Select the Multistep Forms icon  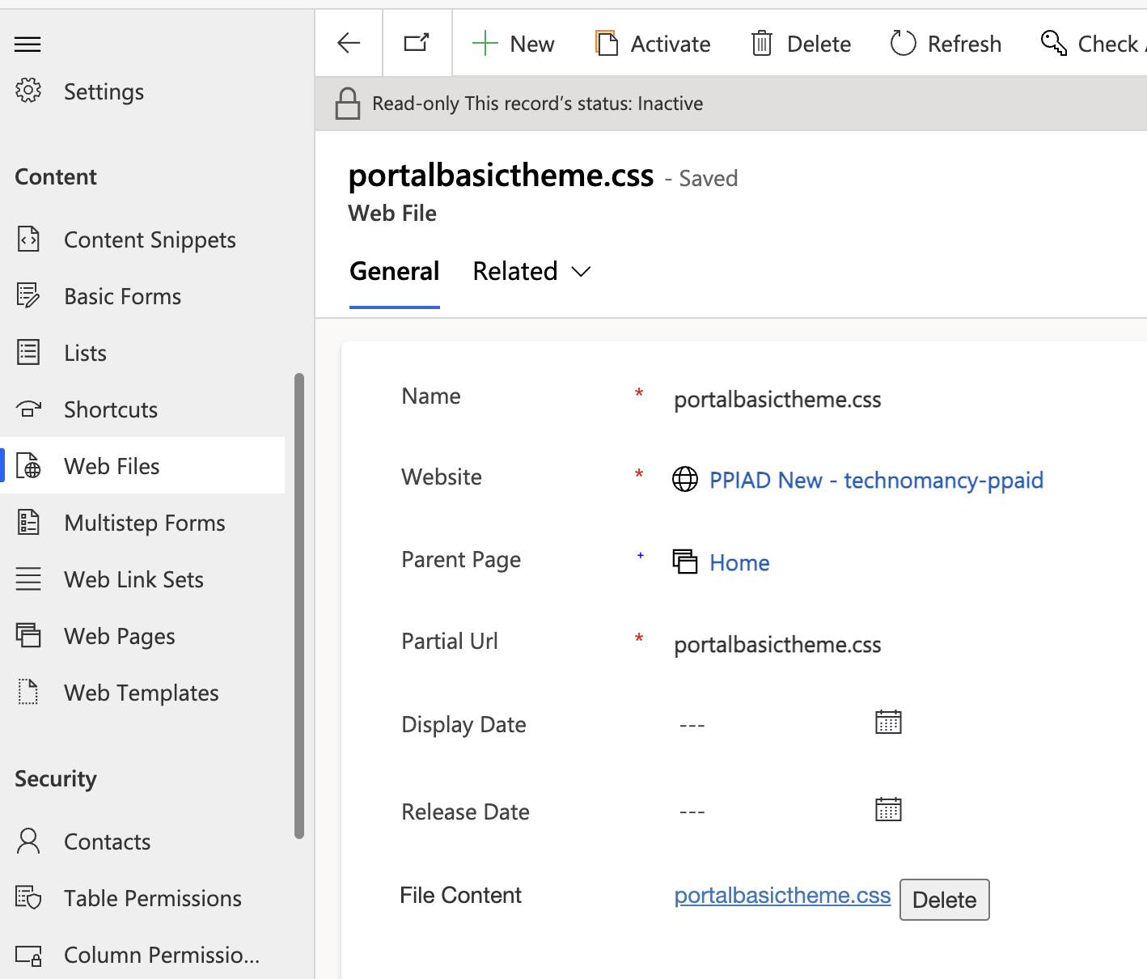click(28, 522)
